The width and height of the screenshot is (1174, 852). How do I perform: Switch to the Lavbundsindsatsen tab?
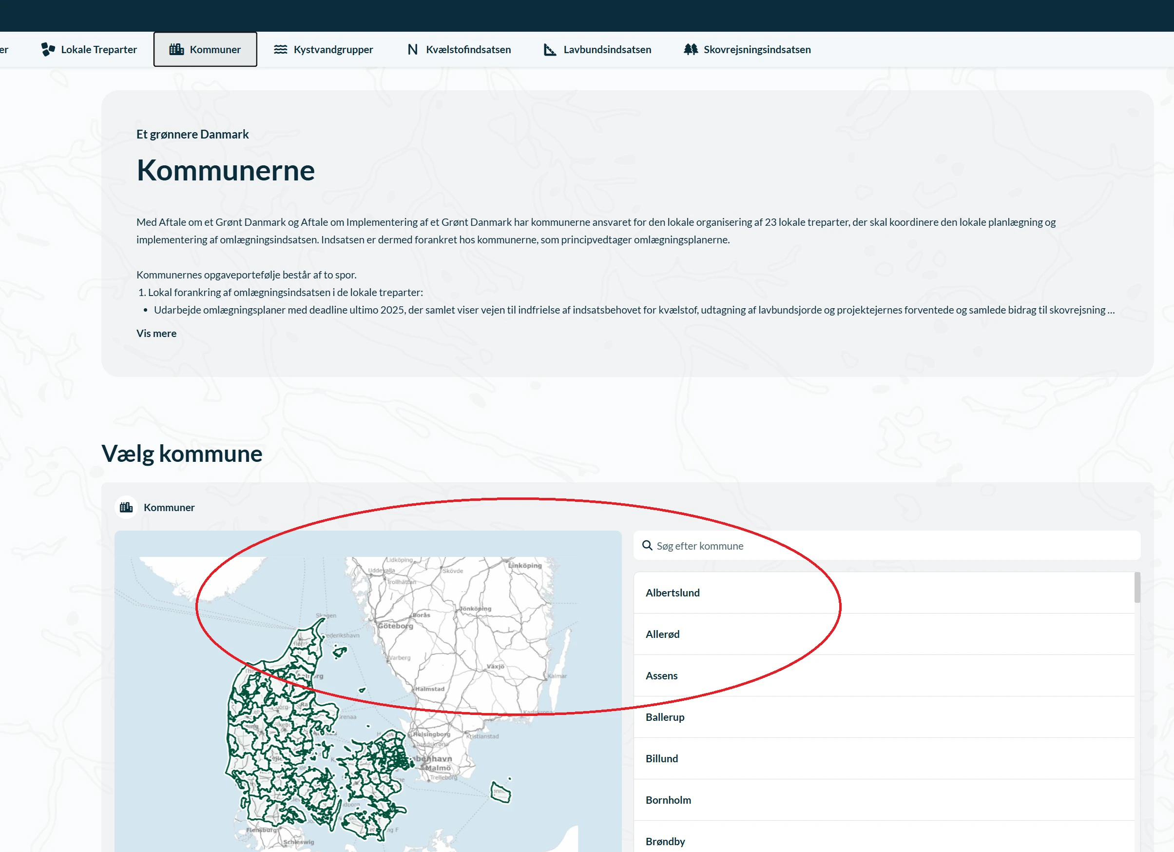[x=607, y=49]
